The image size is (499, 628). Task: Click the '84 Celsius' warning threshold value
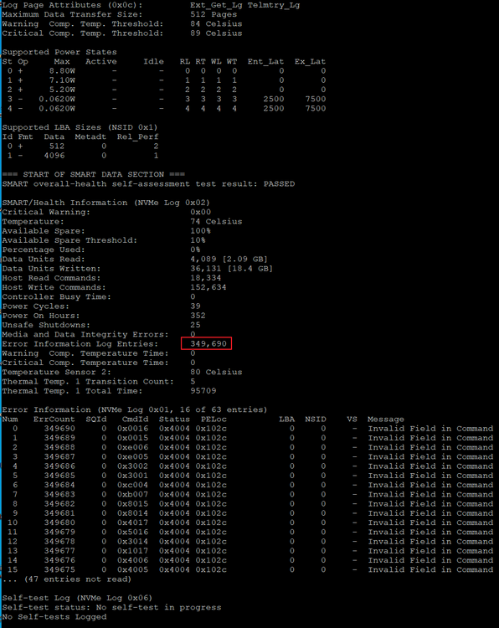tap(216, 24)
